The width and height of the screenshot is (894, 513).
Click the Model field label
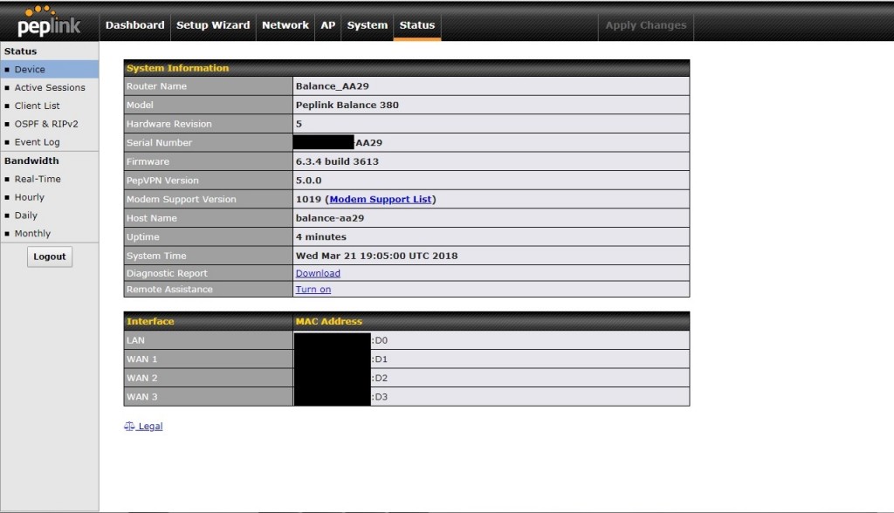[141, 105]
